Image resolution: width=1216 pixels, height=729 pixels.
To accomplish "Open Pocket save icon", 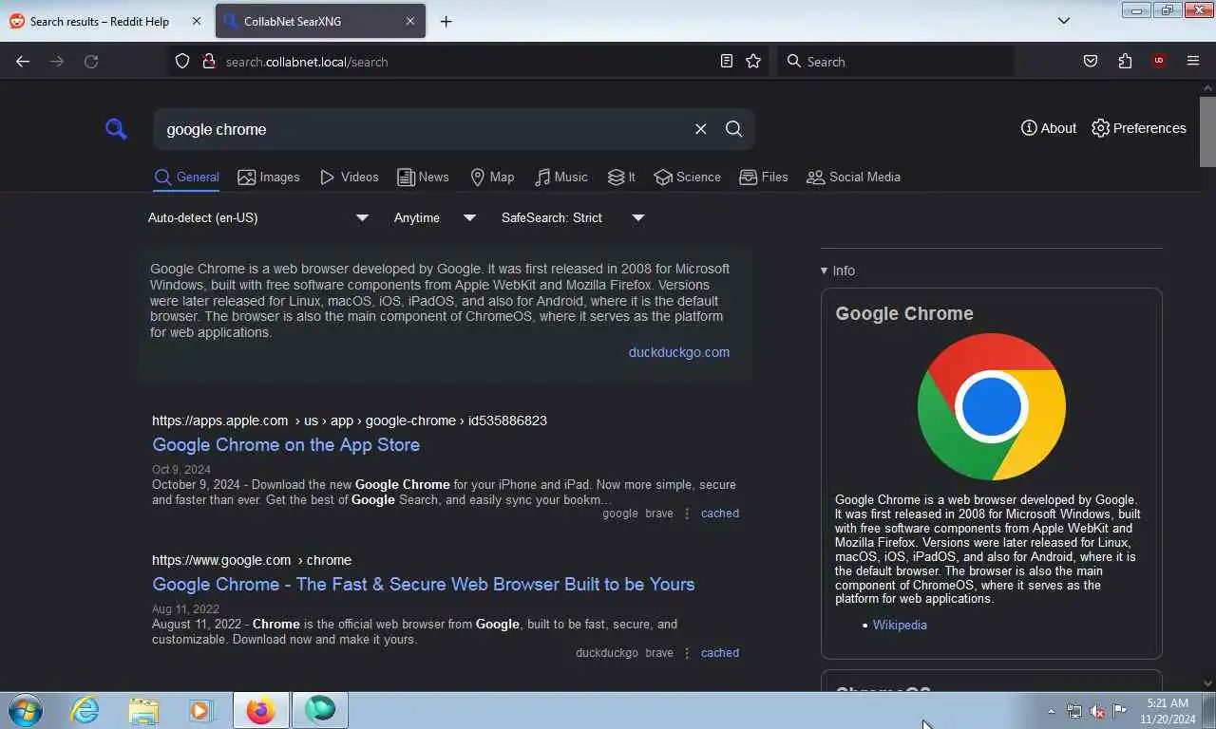I will pyautogui.click(x=1091, y=62).
